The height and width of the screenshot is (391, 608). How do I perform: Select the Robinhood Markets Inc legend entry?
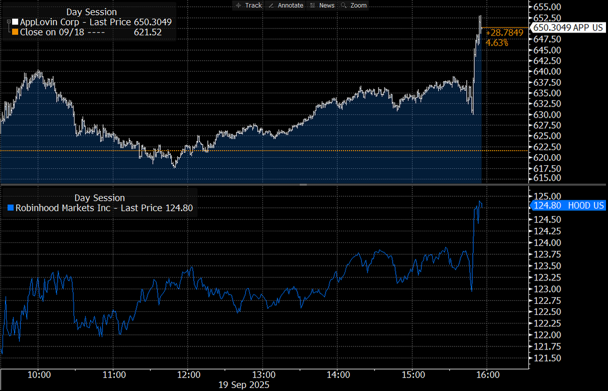(104, 207)
